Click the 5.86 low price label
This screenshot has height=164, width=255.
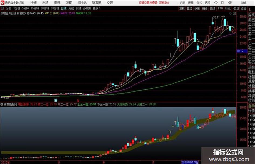click(x=6, y=98)
